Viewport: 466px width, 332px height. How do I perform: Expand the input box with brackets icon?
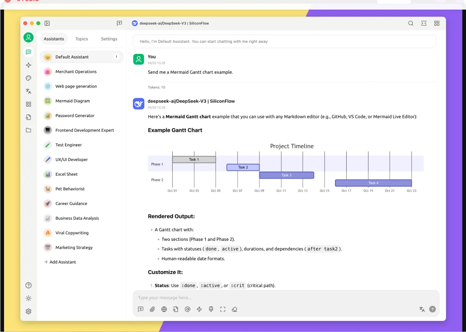pyautogui.click(x=222, y=309)
